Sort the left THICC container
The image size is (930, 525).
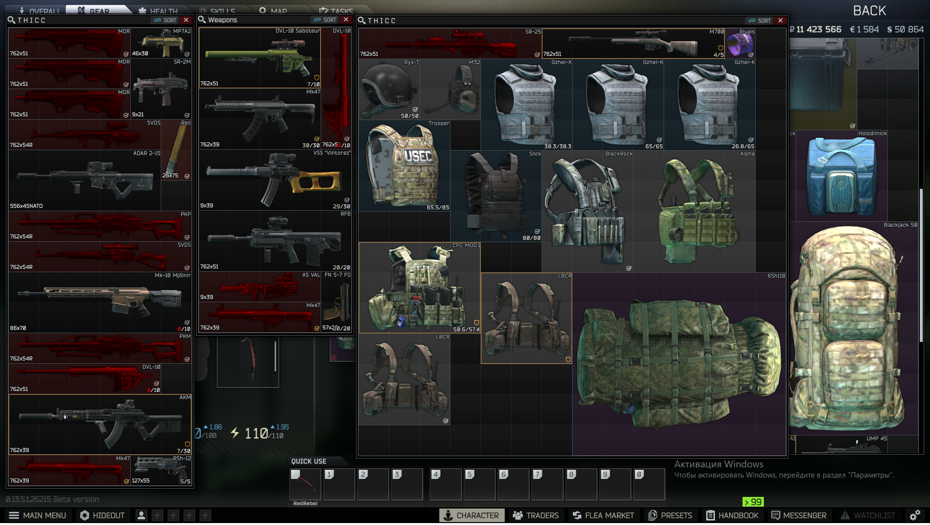pos(166,20)
